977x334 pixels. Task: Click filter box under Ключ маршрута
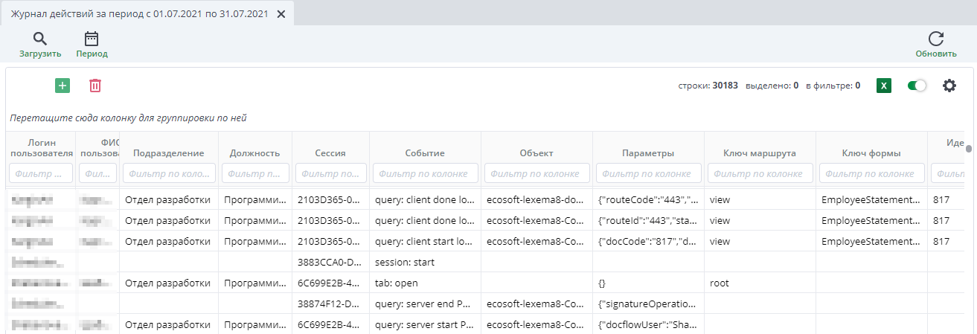point(760,173)
